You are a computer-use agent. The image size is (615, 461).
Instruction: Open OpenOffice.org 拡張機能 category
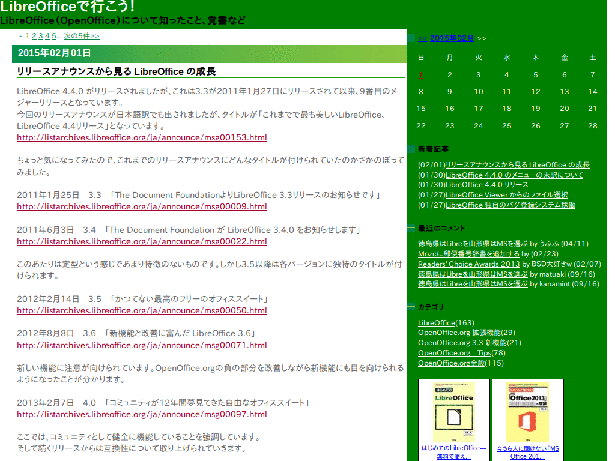[x=459, y=333]
